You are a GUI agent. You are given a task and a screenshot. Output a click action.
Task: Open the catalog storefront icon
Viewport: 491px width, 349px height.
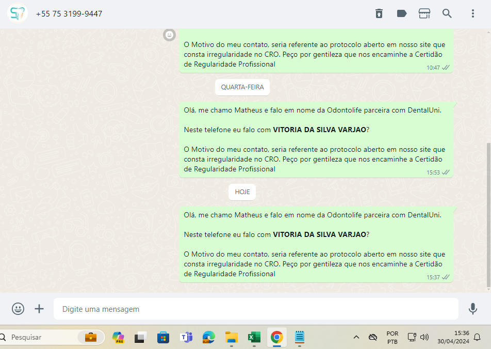[x=424, y=13]
